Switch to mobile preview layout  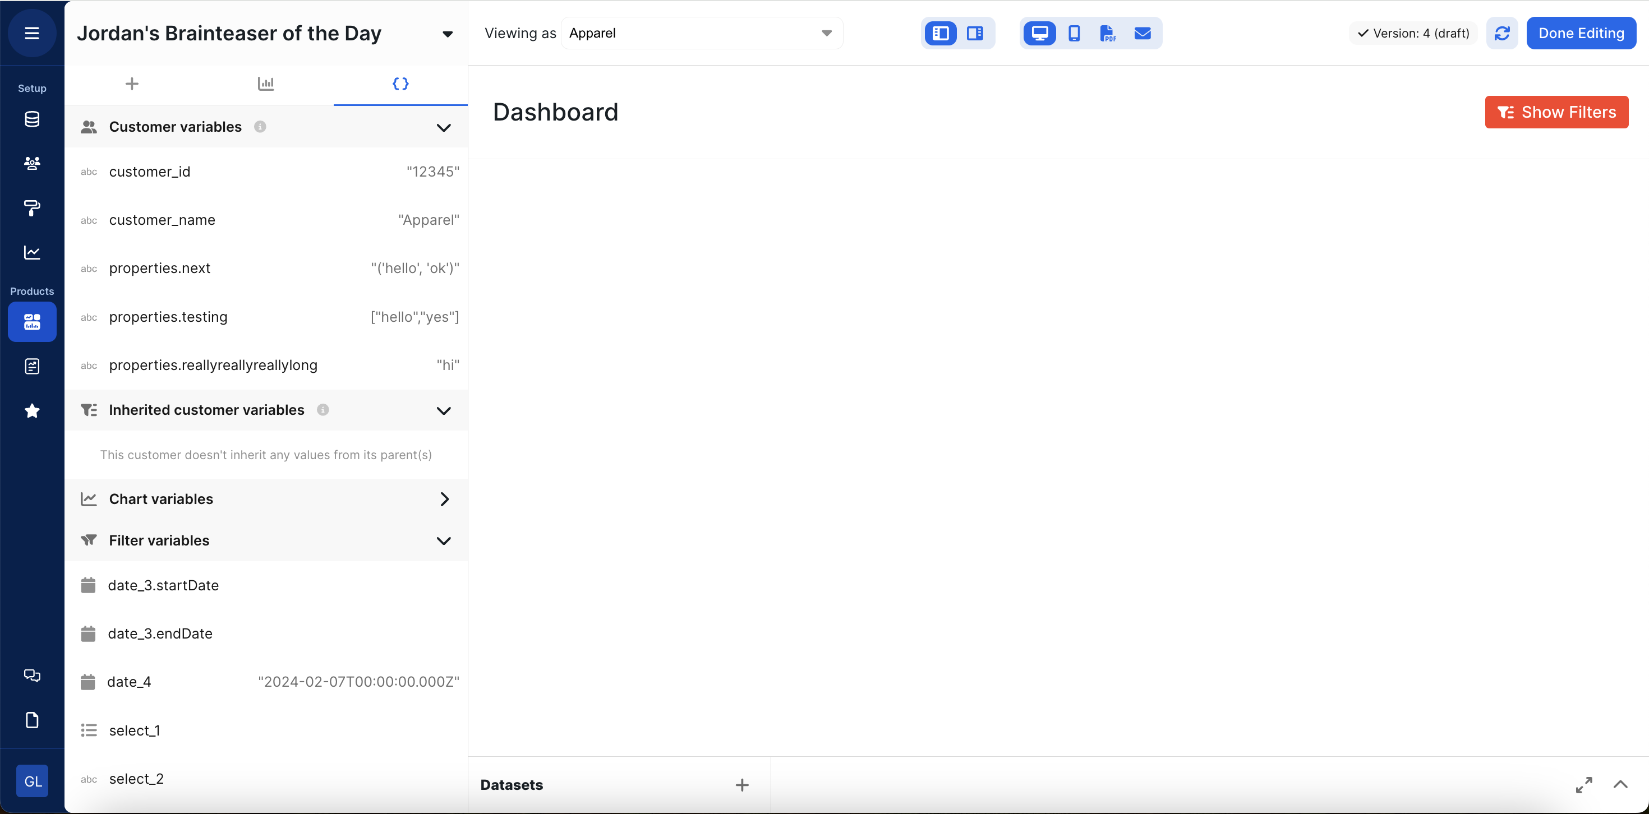coord(1074,33)
